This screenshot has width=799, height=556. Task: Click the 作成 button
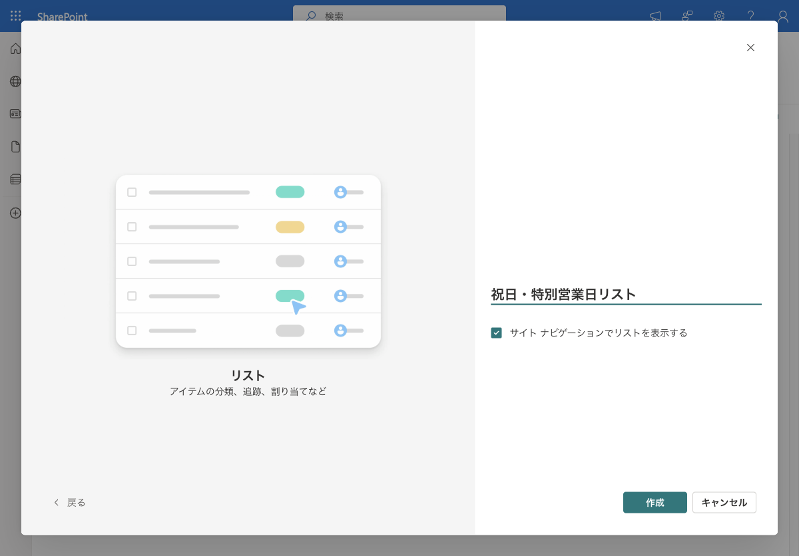[655, 503]
